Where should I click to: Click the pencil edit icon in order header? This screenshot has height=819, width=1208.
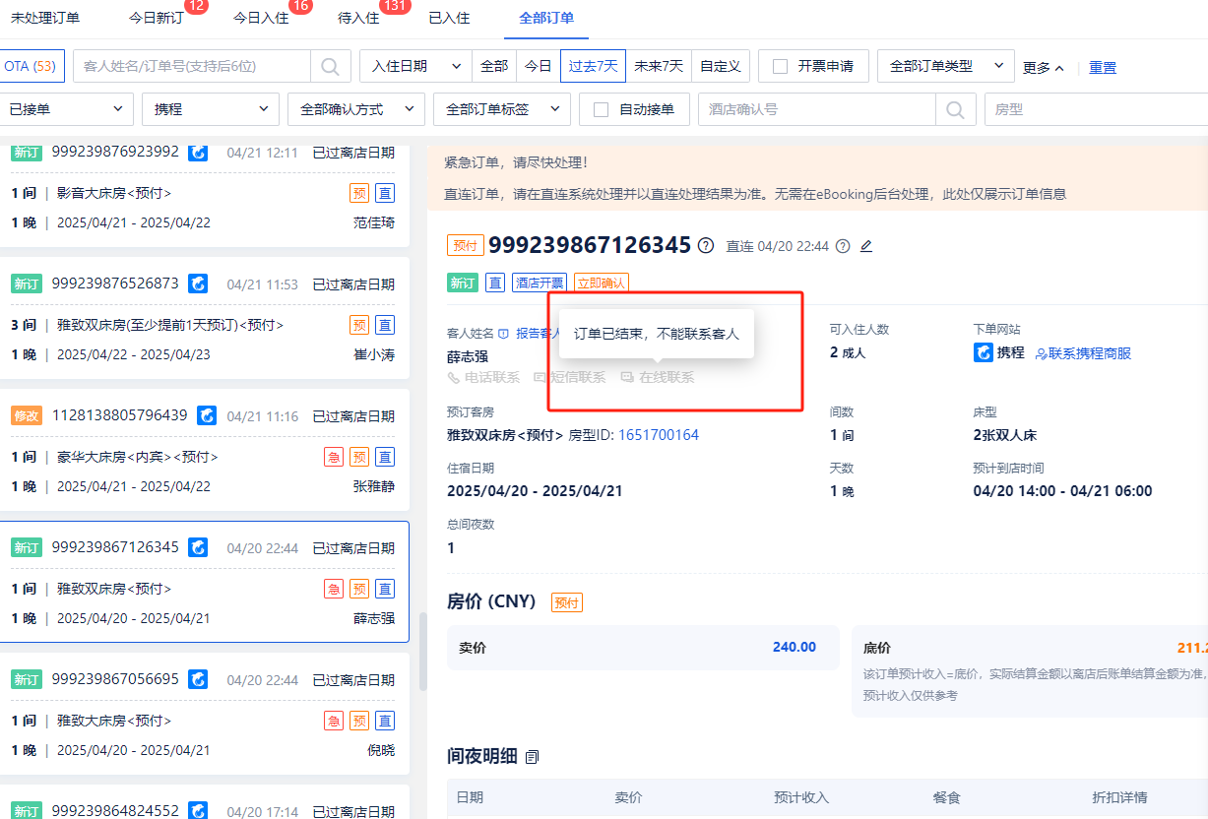[866, 246]
